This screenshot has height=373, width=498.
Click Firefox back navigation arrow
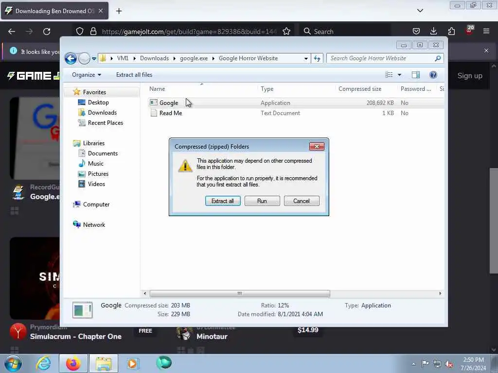click(12, 32)
